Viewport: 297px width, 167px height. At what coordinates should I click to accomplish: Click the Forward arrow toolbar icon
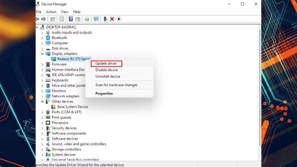click(44, 19)
